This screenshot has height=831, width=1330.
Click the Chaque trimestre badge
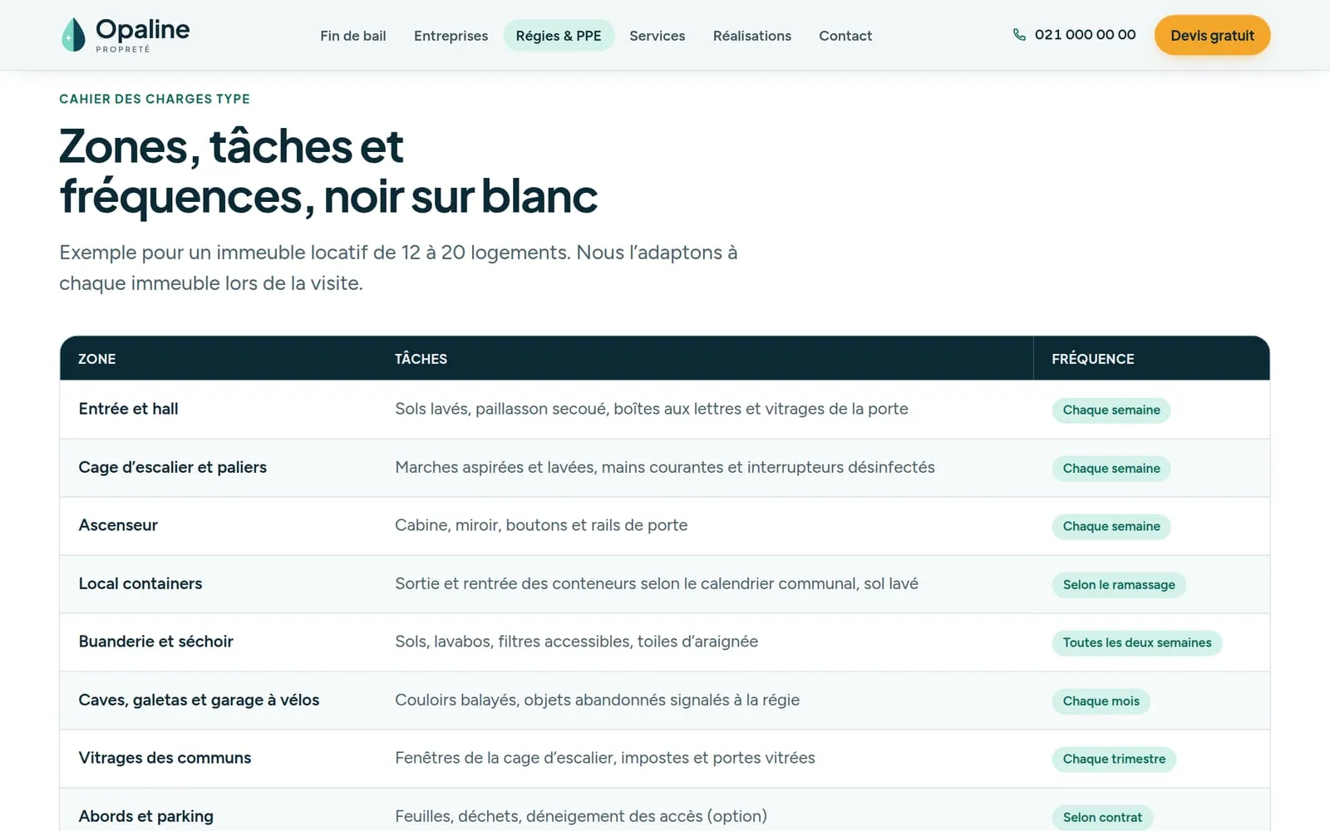point(1114,759)
